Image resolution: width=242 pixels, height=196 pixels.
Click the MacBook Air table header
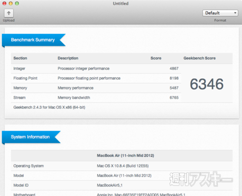click(126, 155)
